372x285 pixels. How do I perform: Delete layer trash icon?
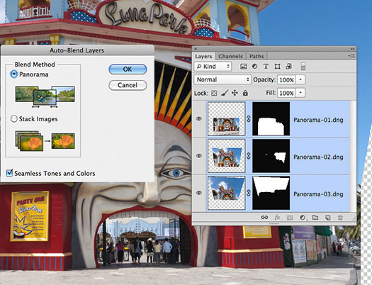(340, 218)
